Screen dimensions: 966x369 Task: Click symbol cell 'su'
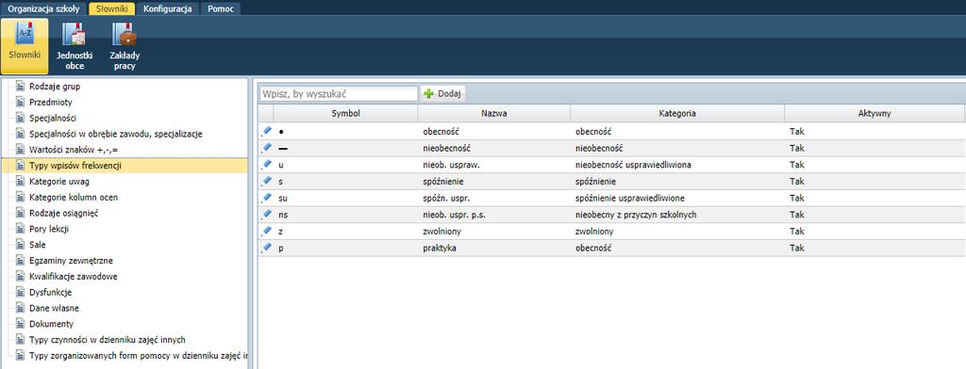345,198
